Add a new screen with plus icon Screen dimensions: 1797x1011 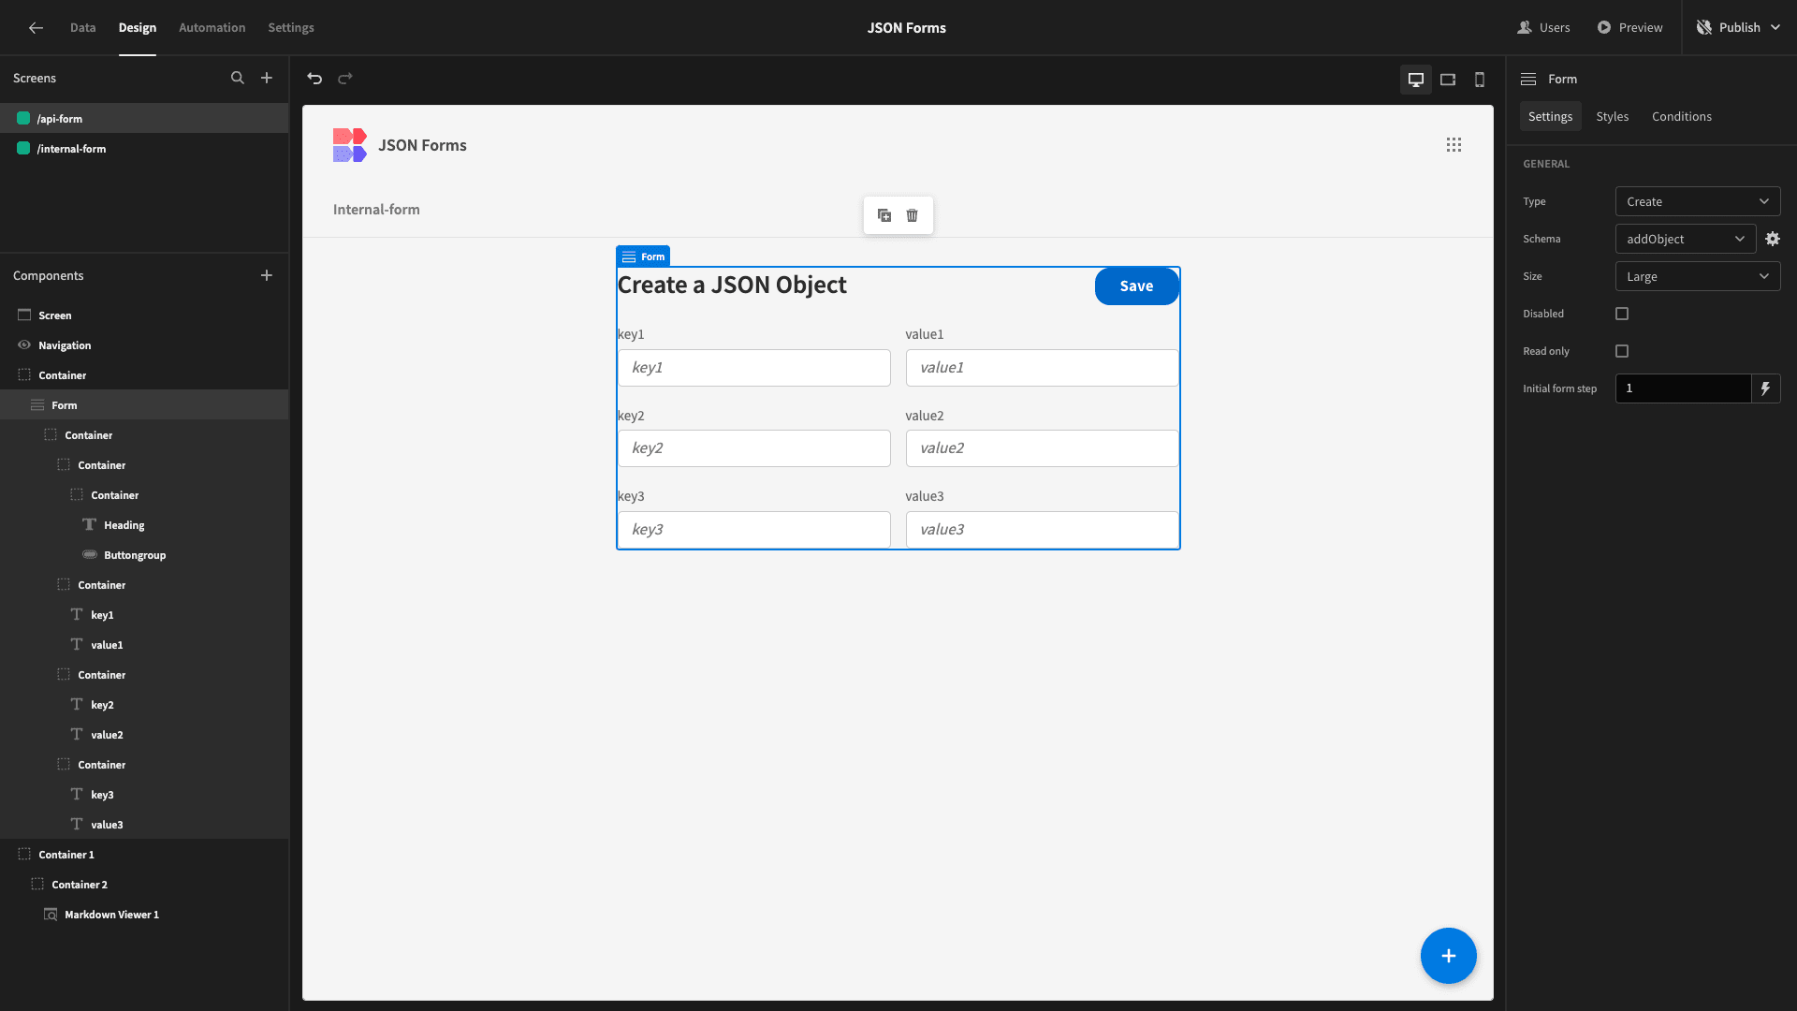[x=267, y=79]
